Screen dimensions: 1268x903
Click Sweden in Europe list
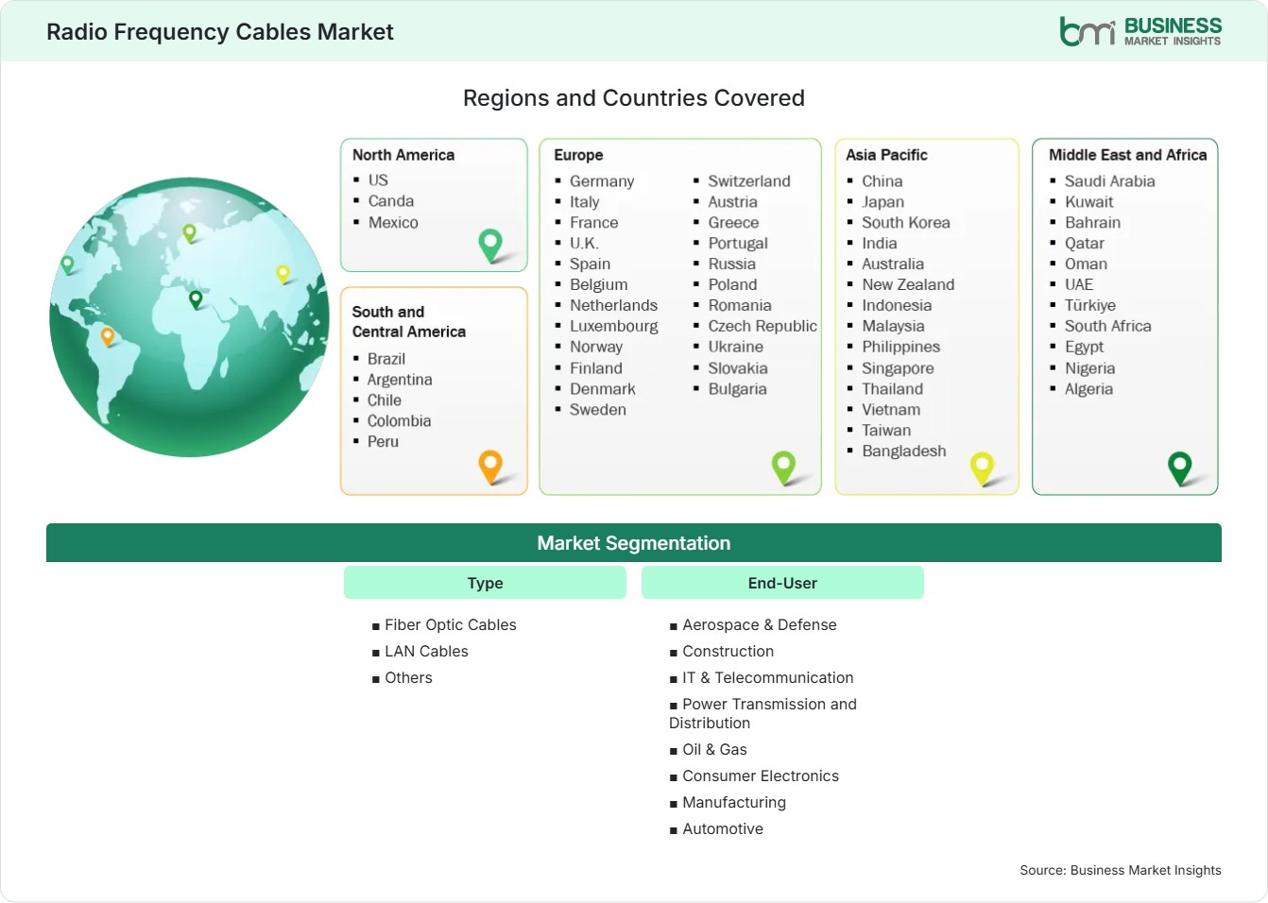598,410
